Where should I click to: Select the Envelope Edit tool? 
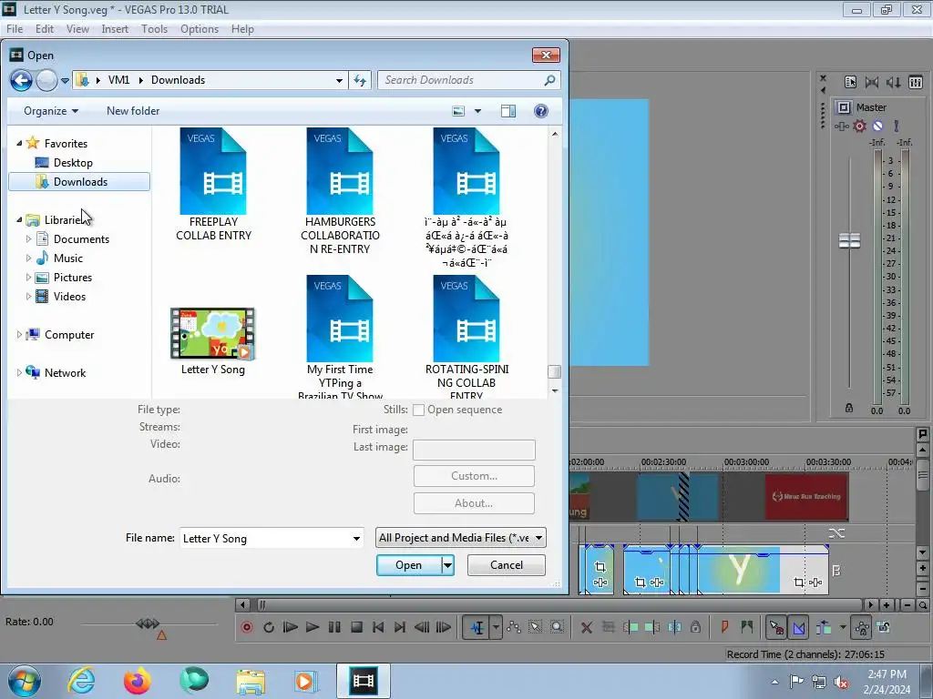point(514,627)
